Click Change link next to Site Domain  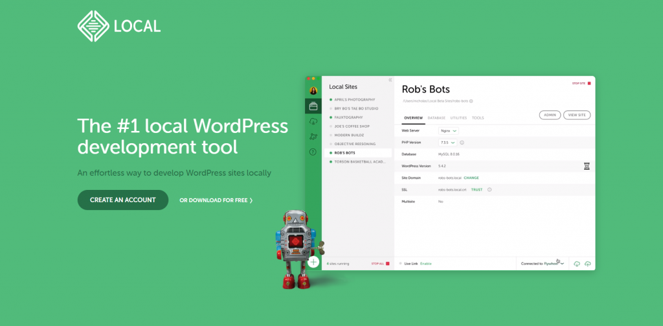coord(471,178)
